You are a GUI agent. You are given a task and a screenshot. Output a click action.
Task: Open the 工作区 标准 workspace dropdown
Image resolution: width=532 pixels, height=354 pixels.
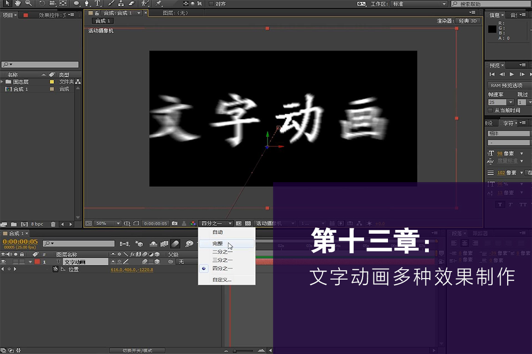point(418,4)
